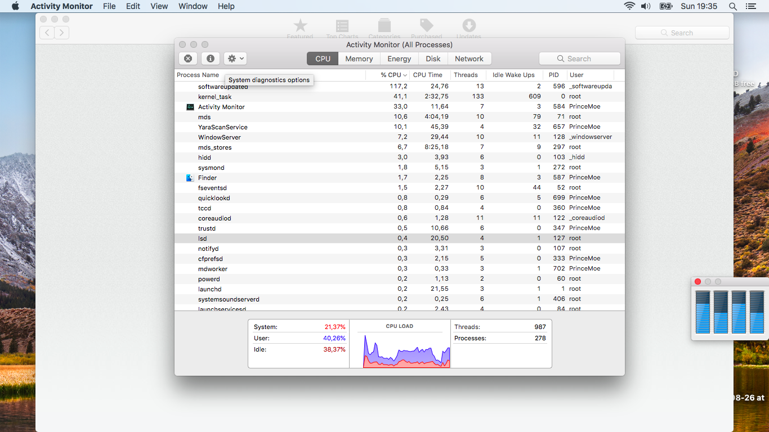Click the App Store search field
This screenshot has height=432, width=769.
(x=682, y=33)
